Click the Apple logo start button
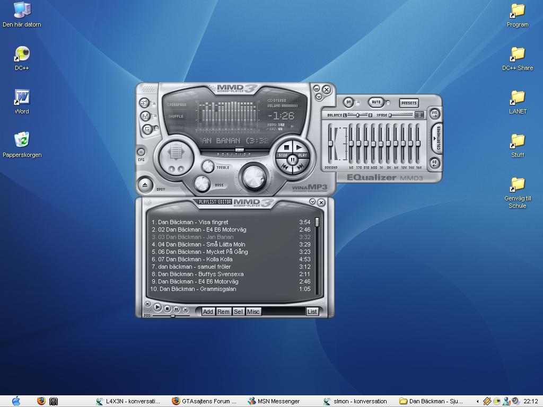The width and height of the screenshot is (543, 407). click(x=16, y=401)
